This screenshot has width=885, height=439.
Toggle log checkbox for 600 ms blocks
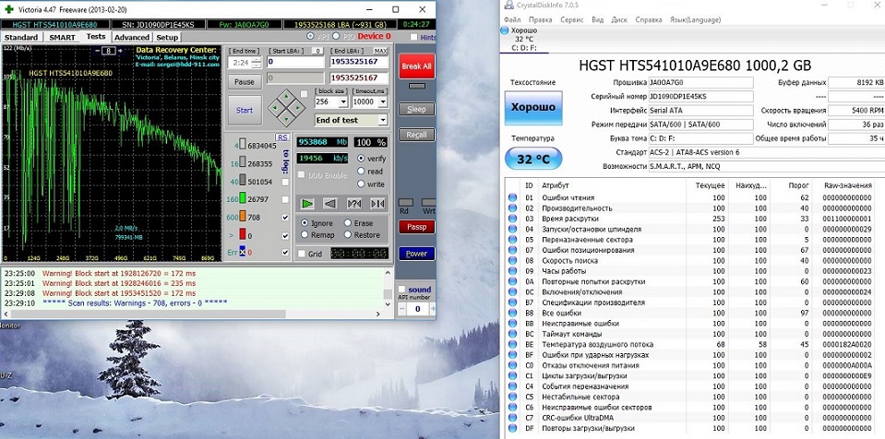click(x=285, y=218)
